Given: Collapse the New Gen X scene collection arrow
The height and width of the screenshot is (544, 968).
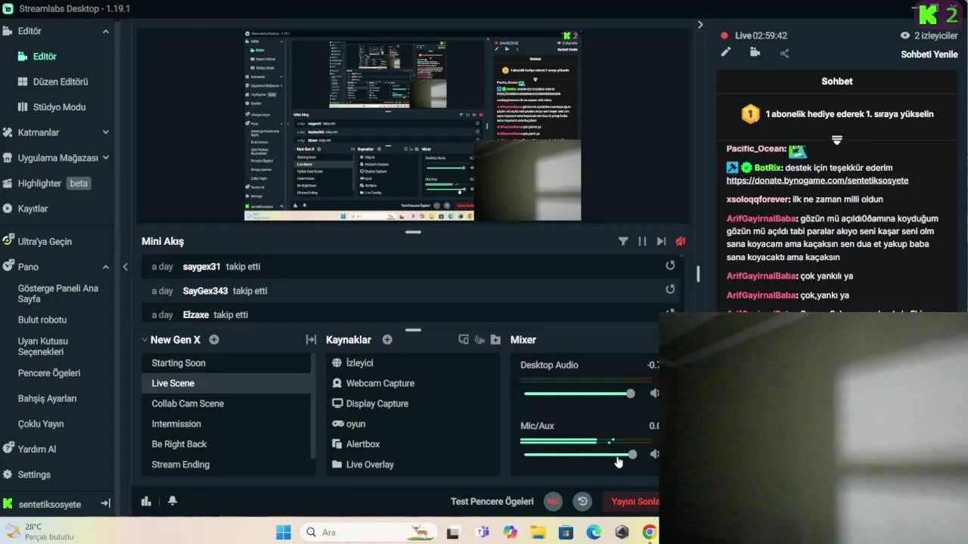Looking at the screenshot, I should click(x=144, y=340).
